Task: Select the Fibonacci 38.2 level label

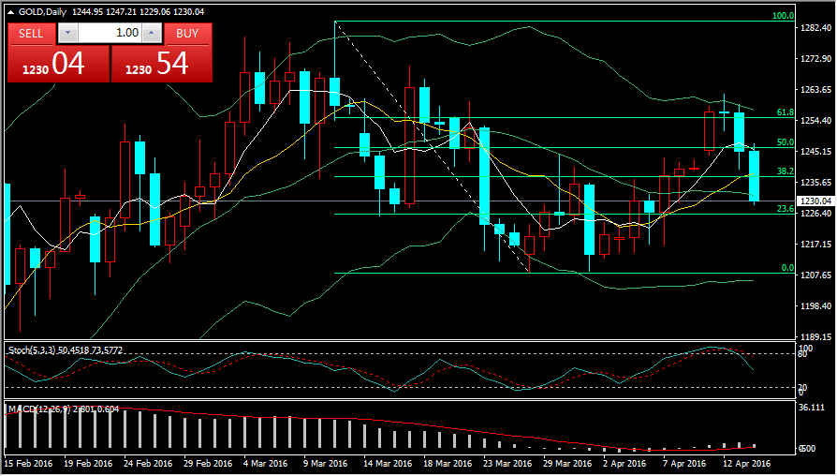Action: 785,171
